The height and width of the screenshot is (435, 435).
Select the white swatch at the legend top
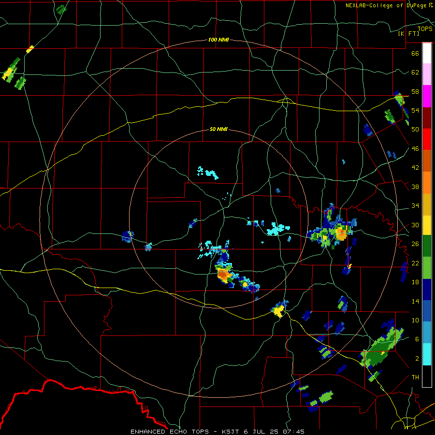tap(427, 53)
